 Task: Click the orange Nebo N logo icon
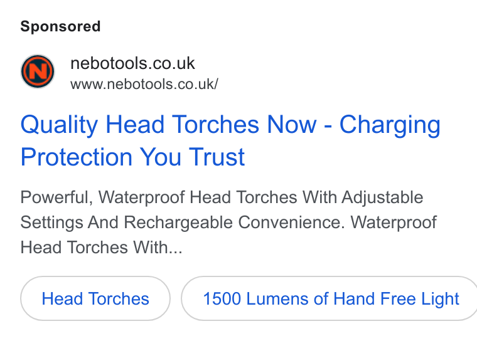[x=38, y=71]
